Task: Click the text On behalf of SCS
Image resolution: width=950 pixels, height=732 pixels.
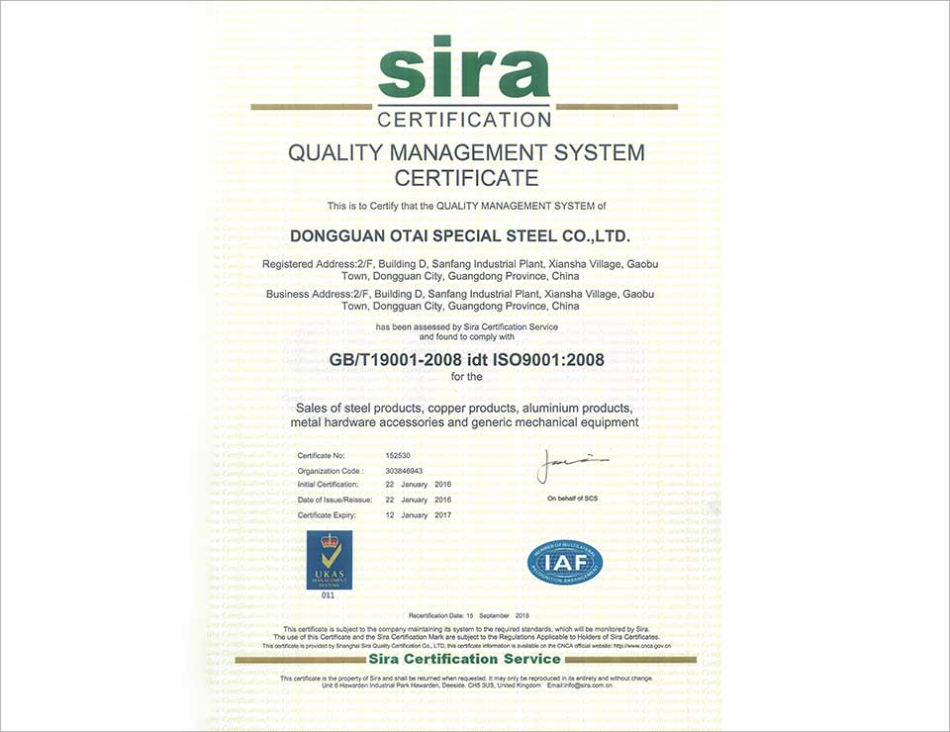Action: [572, 499]
